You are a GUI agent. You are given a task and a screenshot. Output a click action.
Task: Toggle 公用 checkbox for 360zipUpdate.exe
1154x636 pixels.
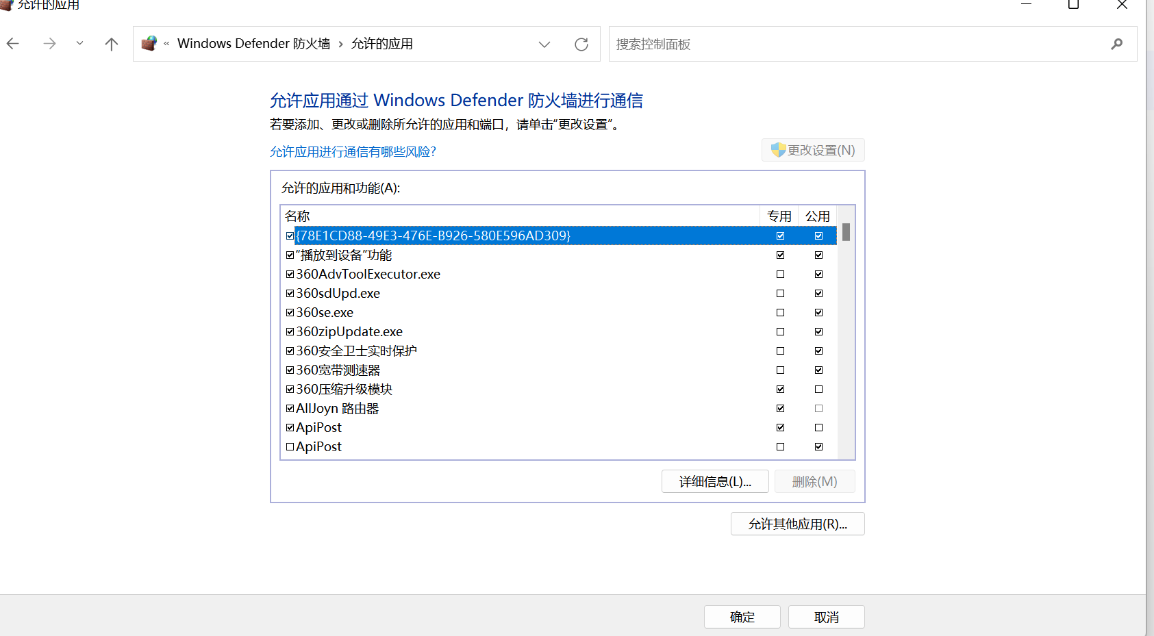point(818,331)
